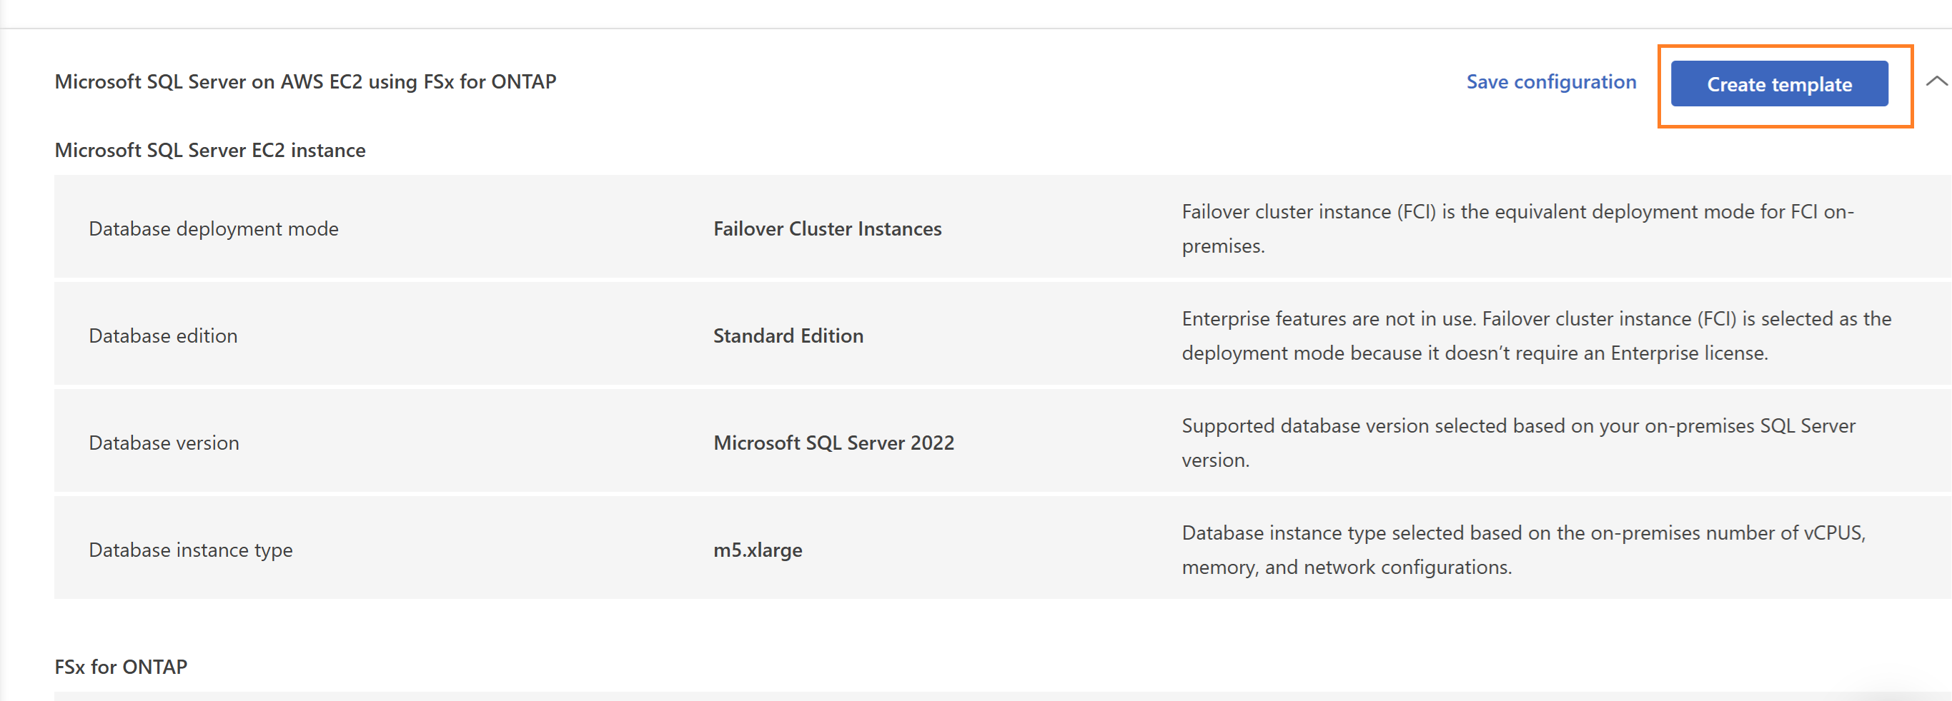
Task: Click the supported database version description
Action: click(x=1519, y=443)
